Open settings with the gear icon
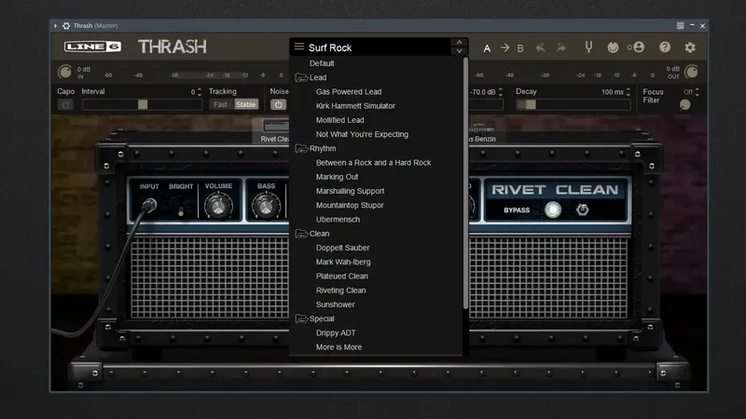The height and width of the screenshot is (419, 746). (690, 47)
